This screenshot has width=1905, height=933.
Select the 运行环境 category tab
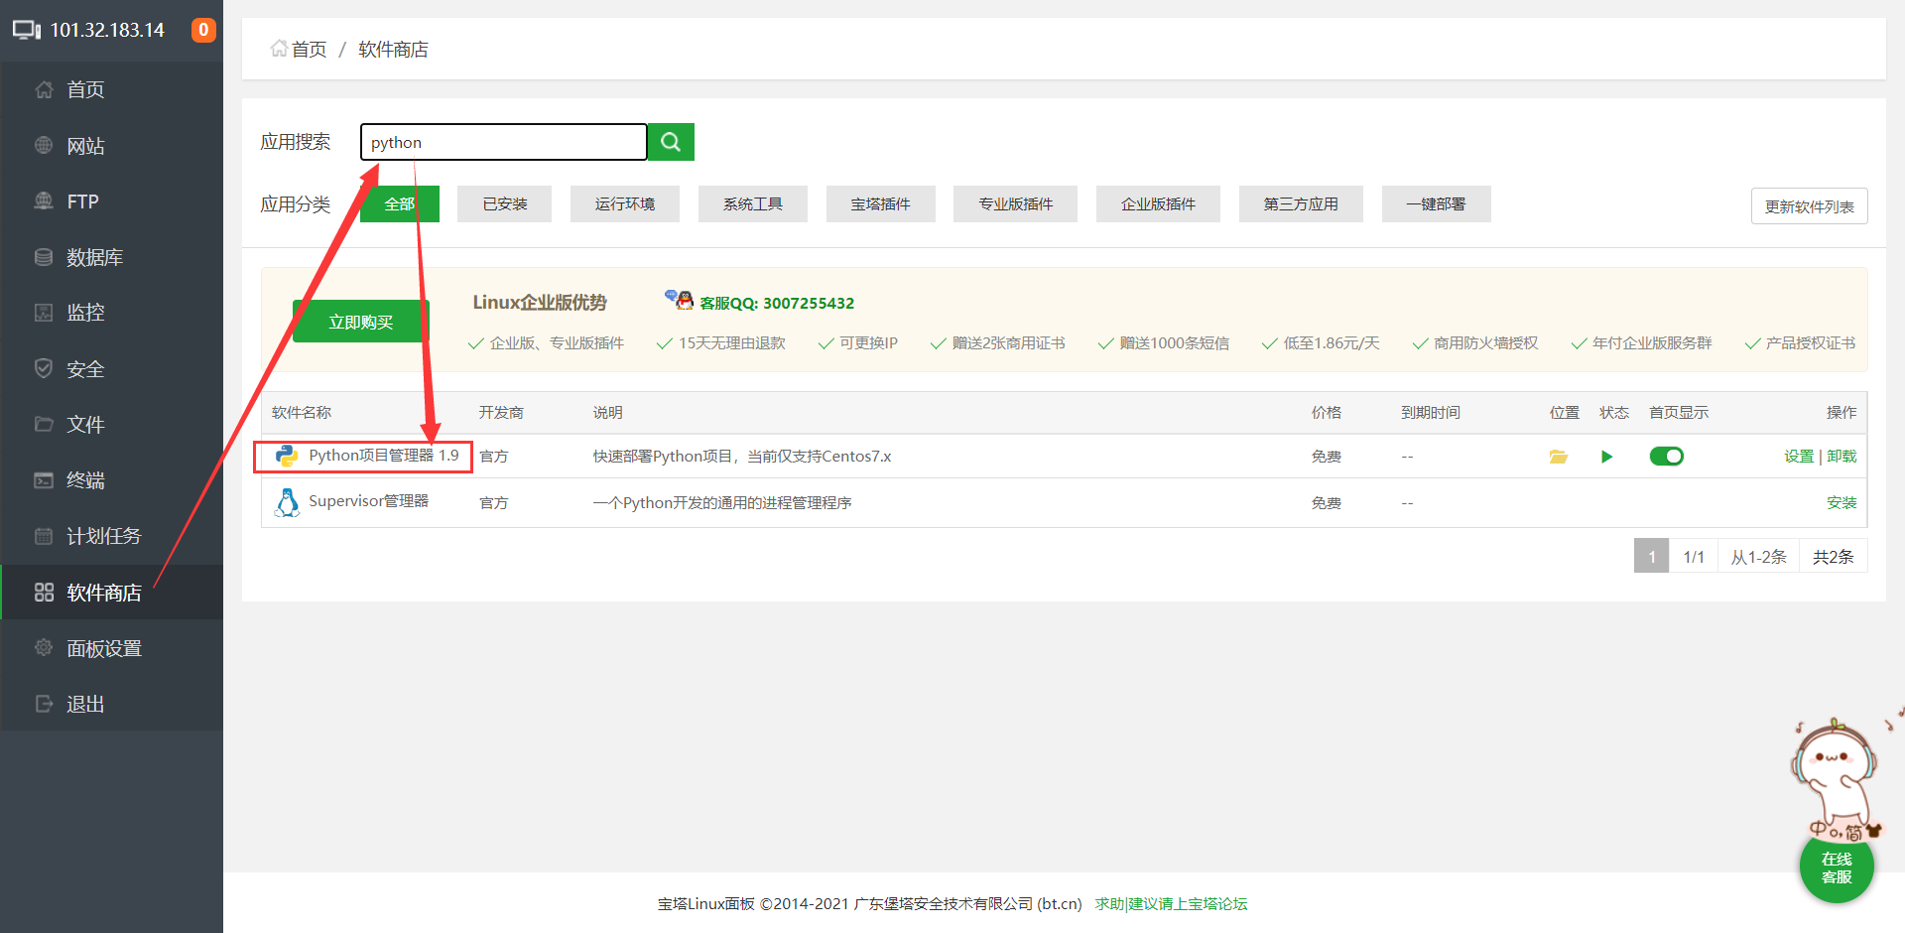click(625, 204)
